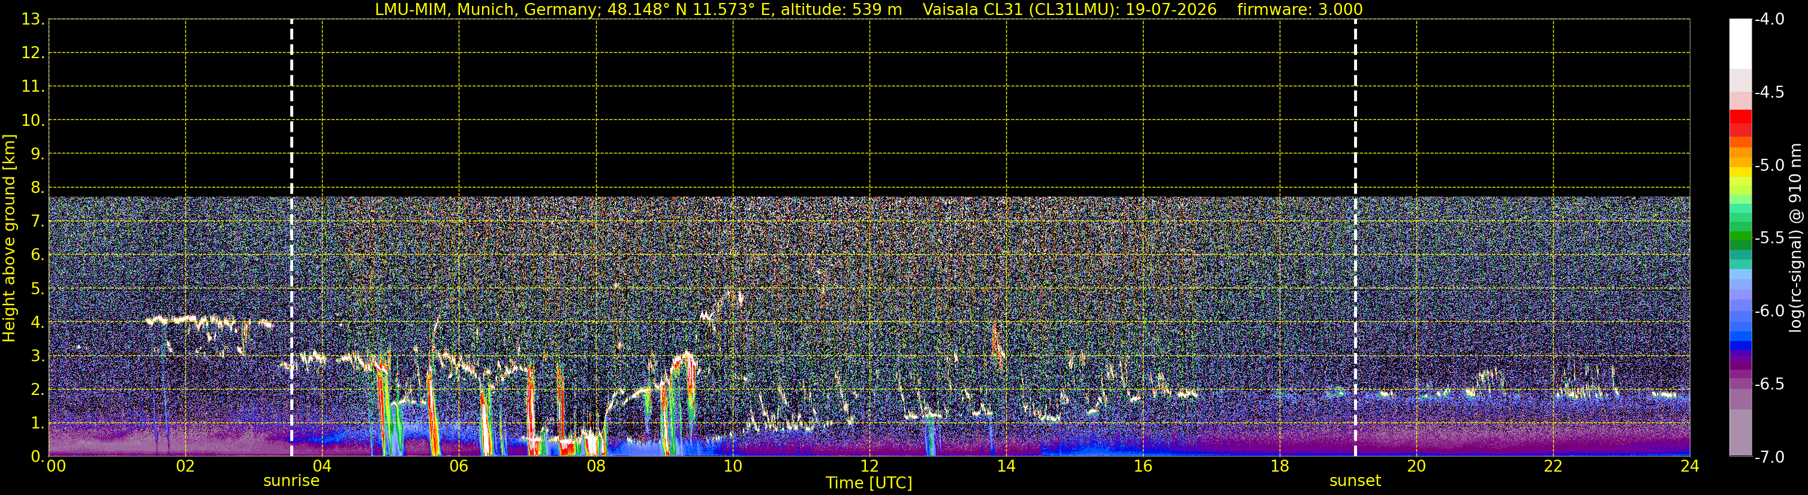
Task: Click the height axis tick label '9.'
Action: 37,153
